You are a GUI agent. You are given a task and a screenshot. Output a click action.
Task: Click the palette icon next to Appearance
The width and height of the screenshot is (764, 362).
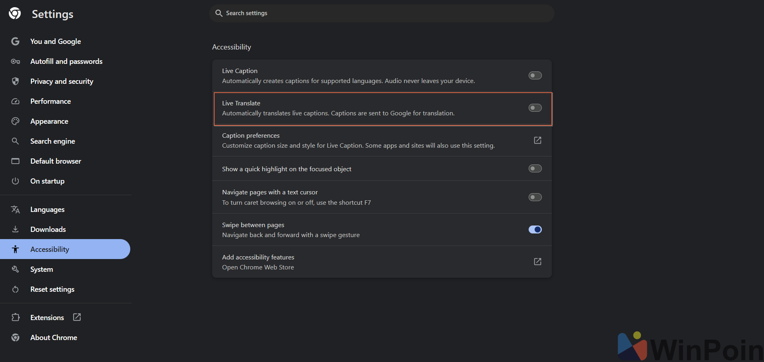click(15, 121)
